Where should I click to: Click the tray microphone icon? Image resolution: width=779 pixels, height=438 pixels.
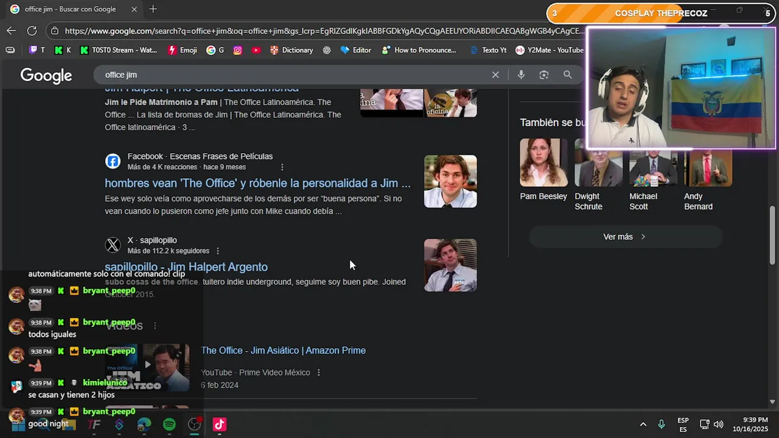tap(662, 425)
